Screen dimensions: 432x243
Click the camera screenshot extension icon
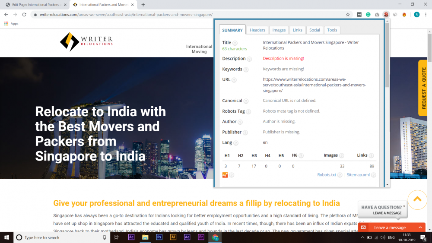pos(377,14)
